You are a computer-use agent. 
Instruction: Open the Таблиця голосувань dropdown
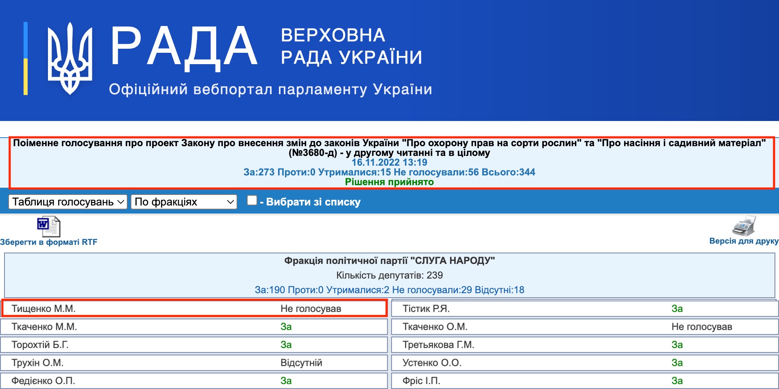pyautogui.click(x=68, y=202)
